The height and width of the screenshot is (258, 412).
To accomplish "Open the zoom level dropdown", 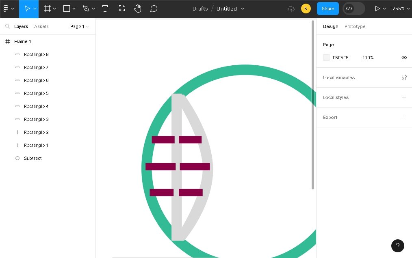I will (401, 9).
